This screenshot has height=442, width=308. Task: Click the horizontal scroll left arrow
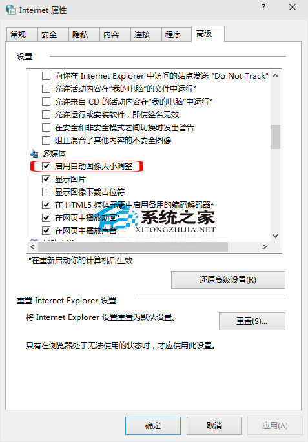click(x=32, y=246)
